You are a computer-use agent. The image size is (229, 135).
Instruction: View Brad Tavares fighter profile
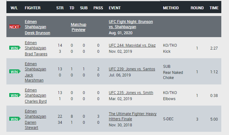point(36,54)
